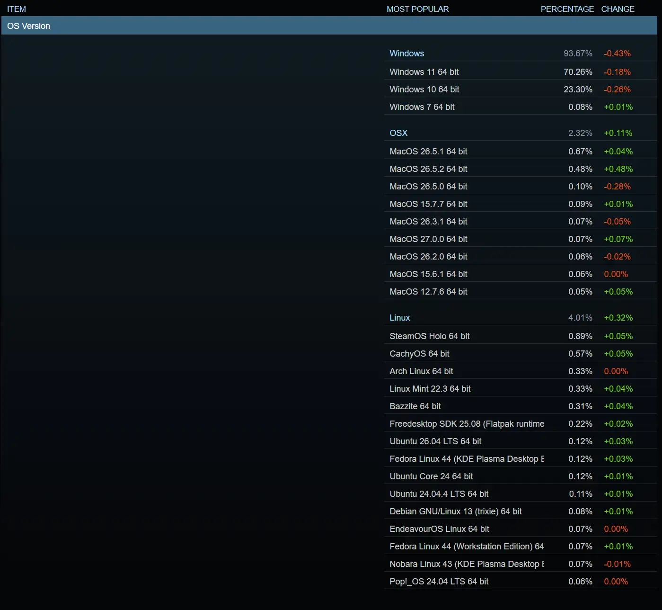Screen dimensions: 662x610
Task: Click the Linux total 4.01% value
Action: [580, 318]
